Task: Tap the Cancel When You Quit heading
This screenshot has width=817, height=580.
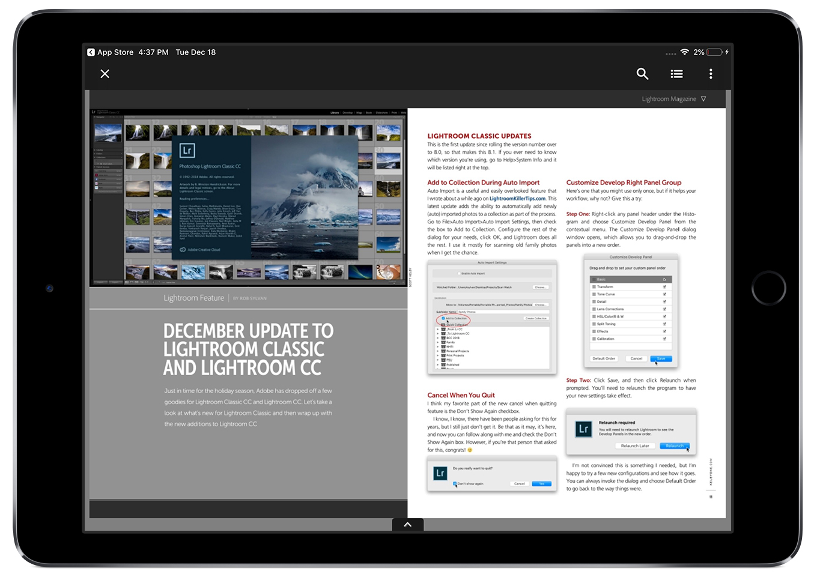Action: coord(461,395)
